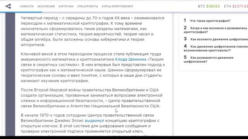Click the contents number 5
The height and width of the screenshot is (139, 248).
coord(185,57)
